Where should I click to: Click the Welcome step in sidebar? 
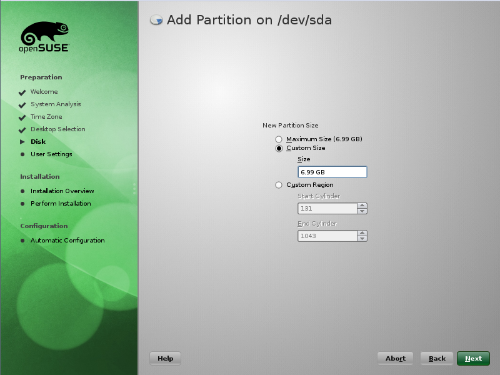coord(44,92)
